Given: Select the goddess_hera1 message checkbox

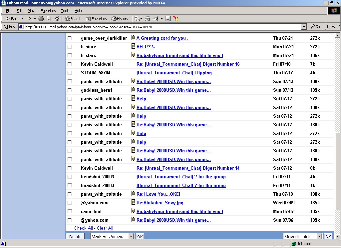Looking at the screenshot, I should pyautogui.click(x=70, y=90).
